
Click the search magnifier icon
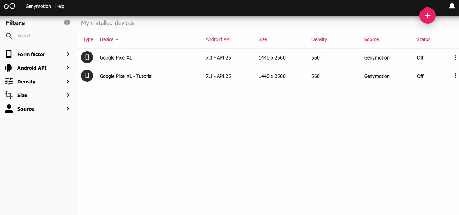click(9, 36)
